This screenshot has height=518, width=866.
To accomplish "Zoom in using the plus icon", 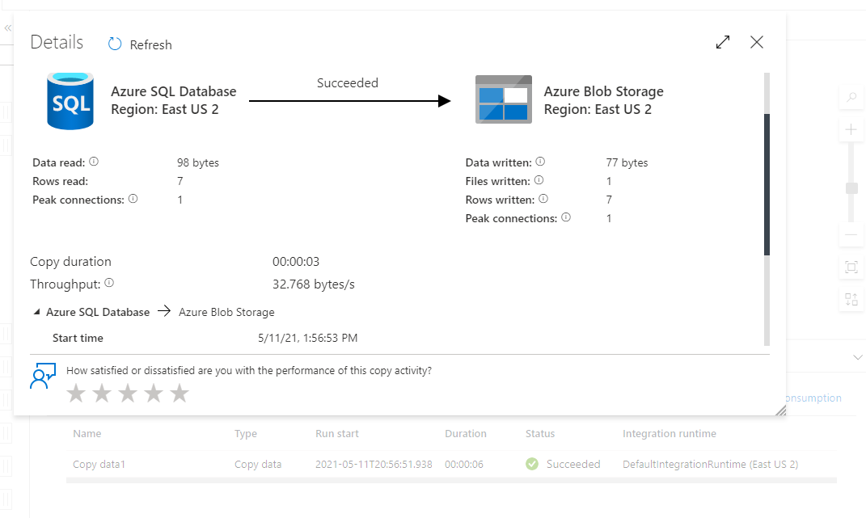I will coord(851,128).
